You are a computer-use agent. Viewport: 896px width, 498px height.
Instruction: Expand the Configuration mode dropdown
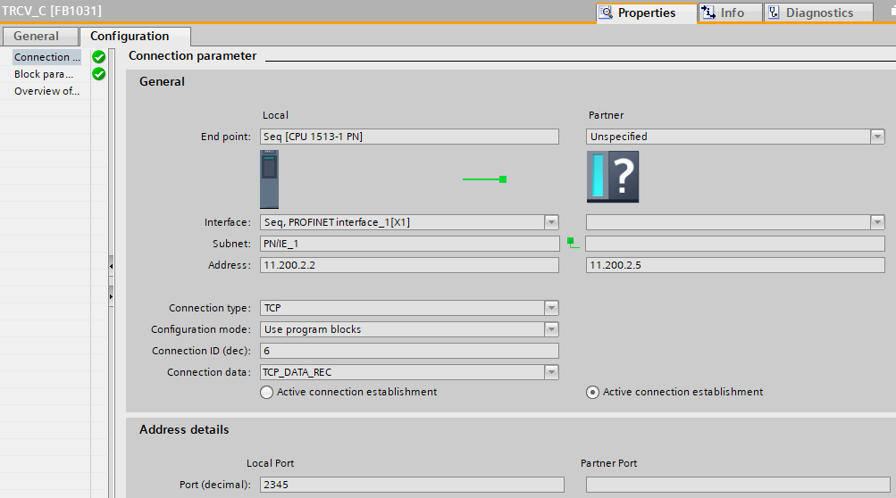[551, 329]
